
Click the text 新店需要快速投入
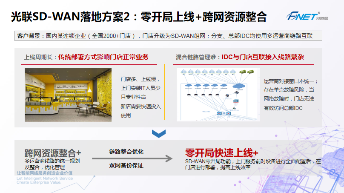point(140,106)
